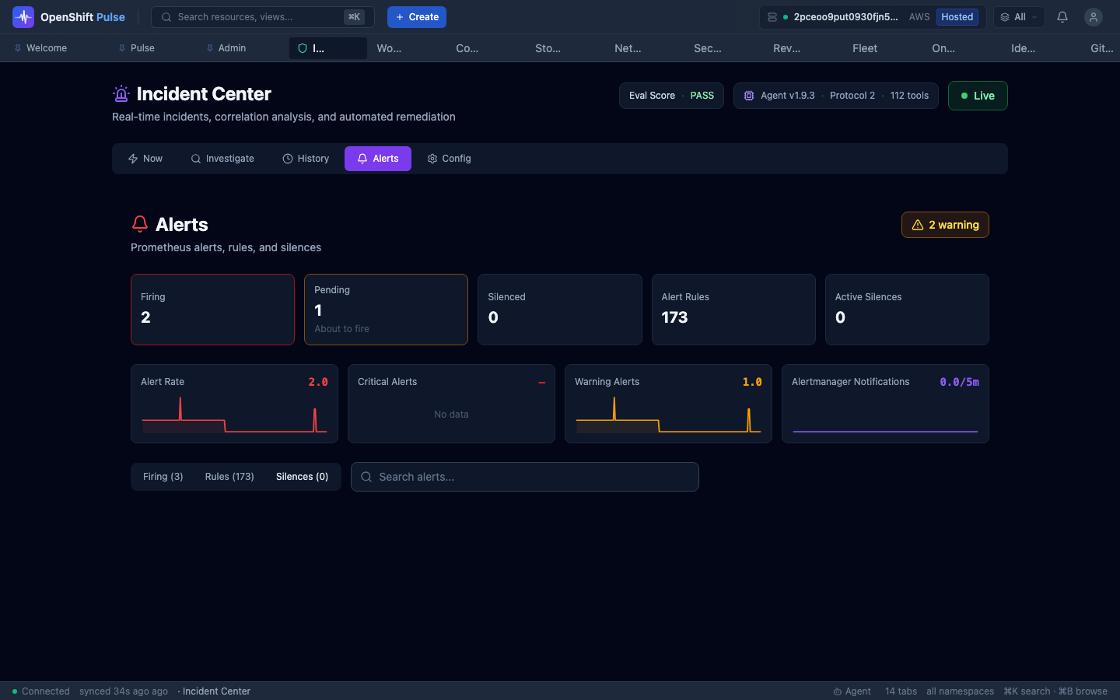Click the Alert Rate sparkline chart
1120x700 pixels.
234,415
